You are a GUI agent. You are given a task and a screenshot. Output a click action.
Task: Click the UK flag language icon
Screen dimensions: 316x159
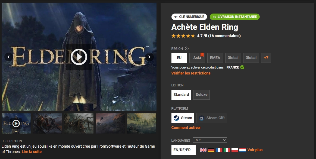(203, 150)
